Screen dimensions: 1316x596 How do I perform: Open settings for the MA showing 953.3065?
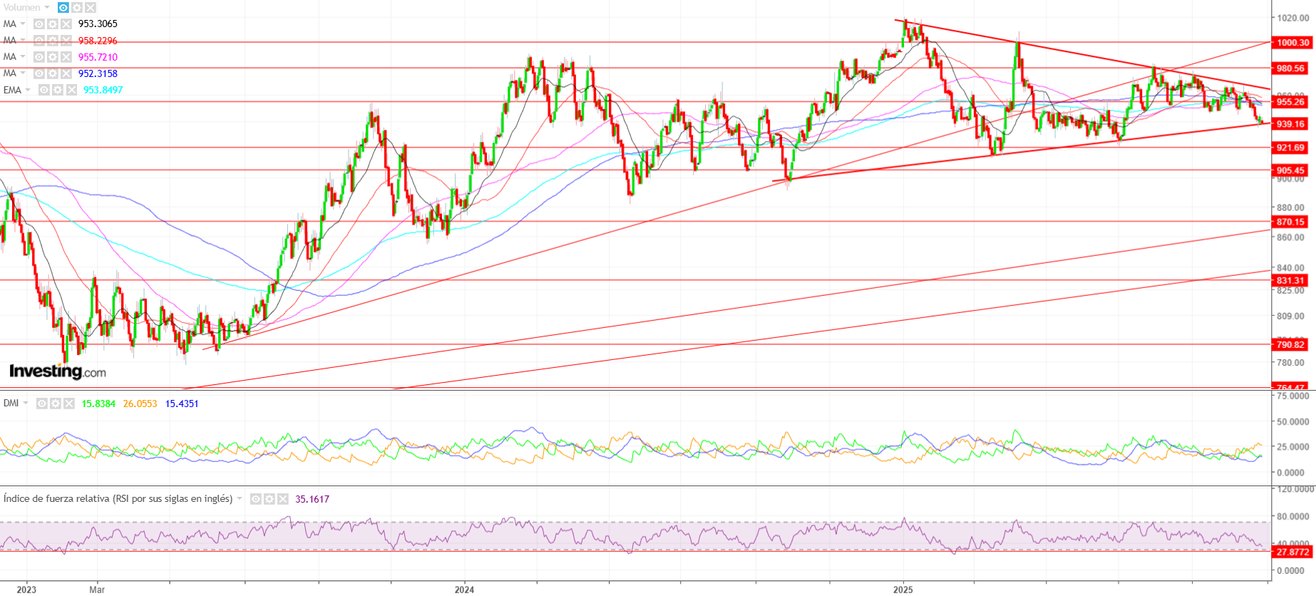(53, 24)
